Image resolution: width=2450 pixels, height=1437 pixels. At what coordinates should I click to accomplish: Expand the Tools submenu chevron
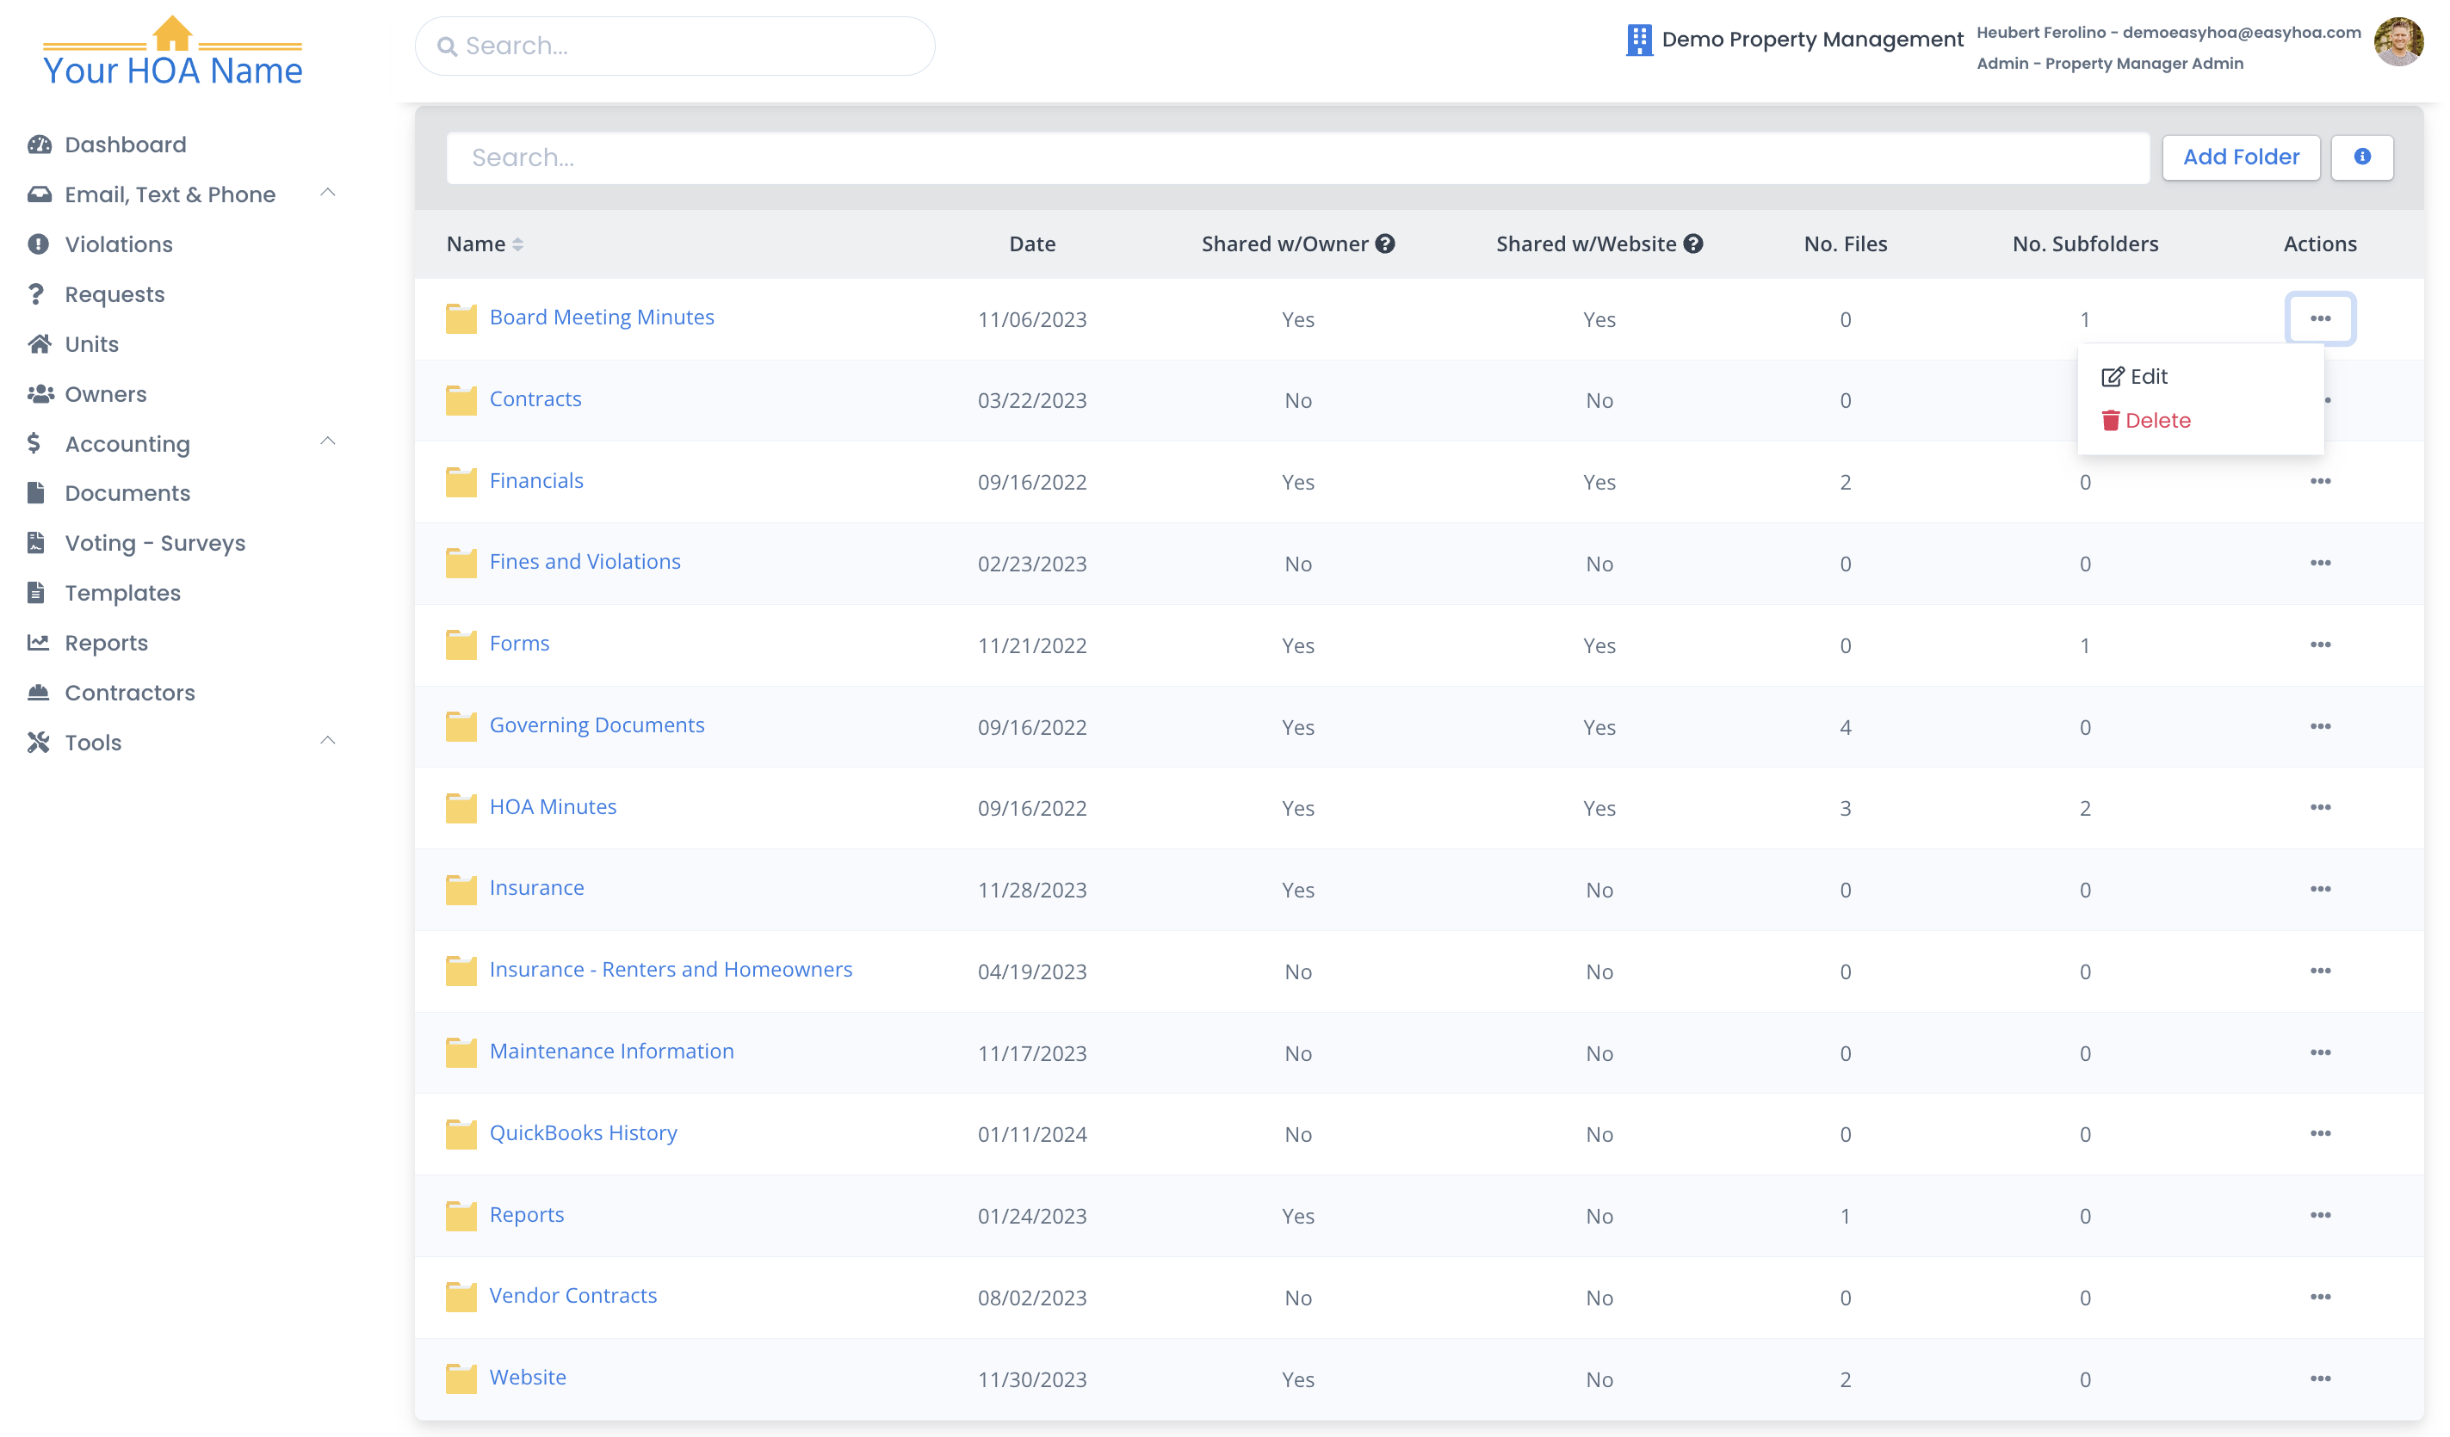(x=328, y=740)
